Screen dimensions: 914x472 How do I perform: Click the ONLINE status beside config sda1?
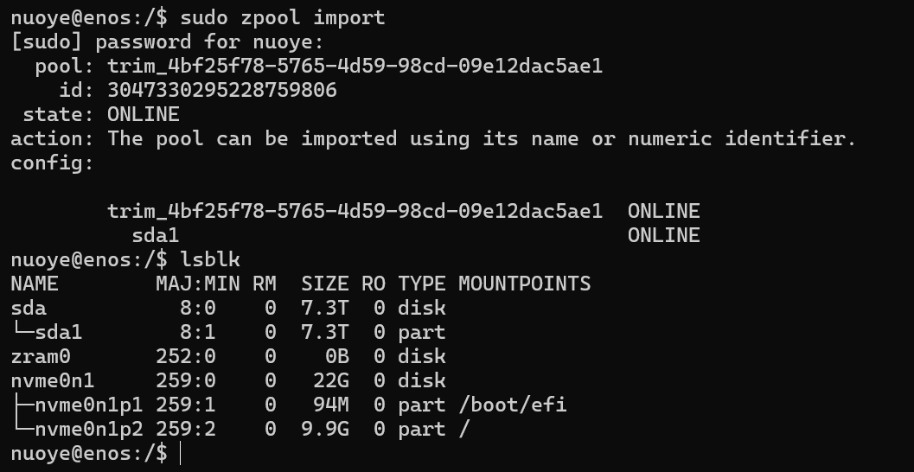click(x=663, y=235)
